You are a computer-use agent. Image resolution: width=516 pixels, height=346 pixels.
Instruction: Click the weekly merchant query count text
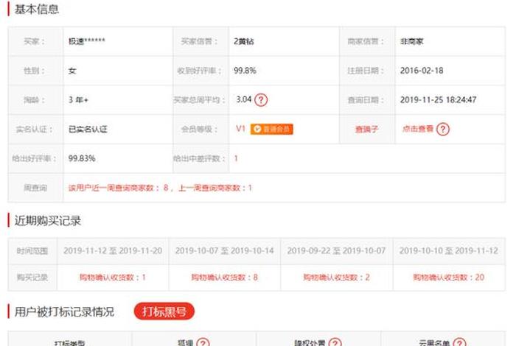coord(160,188)
